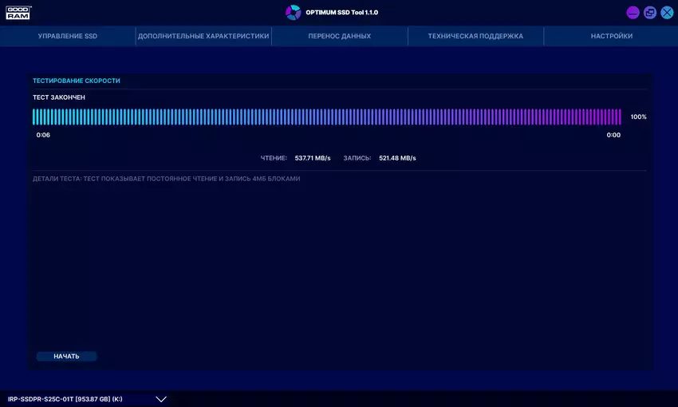Minimize the SSD Tool window
The width and height of the screenshot is (678, 407).
(633, 13)
